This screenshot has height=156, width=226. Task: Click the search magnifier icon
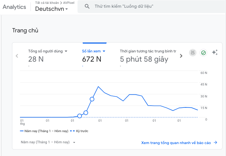[87, 6]
